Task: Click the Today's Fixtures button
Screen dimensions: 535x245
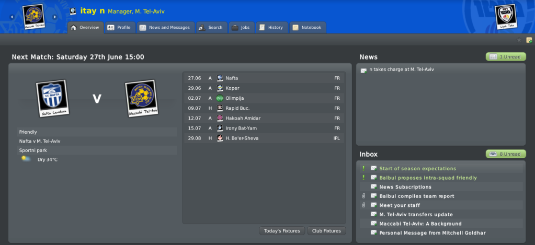Action: coord(282,231)
